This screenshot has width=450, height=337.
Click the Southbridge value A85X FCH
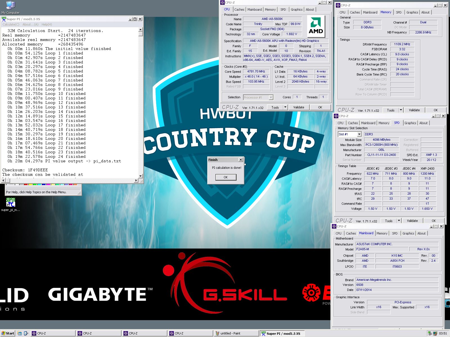397,261
